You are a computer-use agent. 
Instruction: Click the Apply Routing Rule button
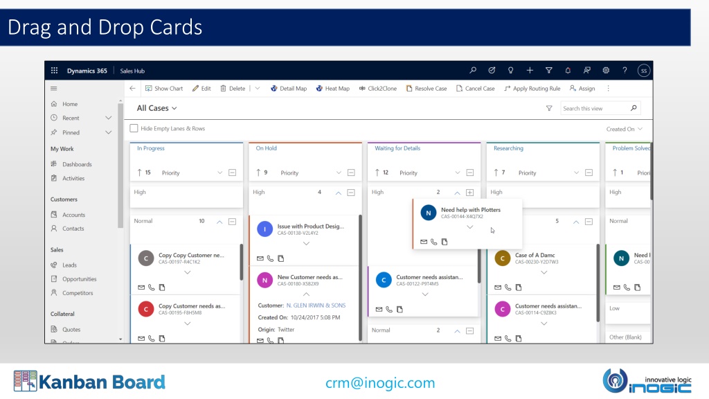pyautogui.click(x=532, y=89)
